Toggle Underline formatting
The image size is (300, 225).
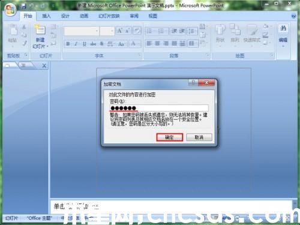click(x=85, y=44)
